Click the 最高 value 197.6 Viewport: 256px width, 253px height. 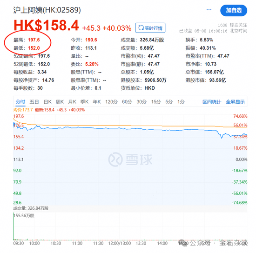pyautogui.click(x=34, y=40)
